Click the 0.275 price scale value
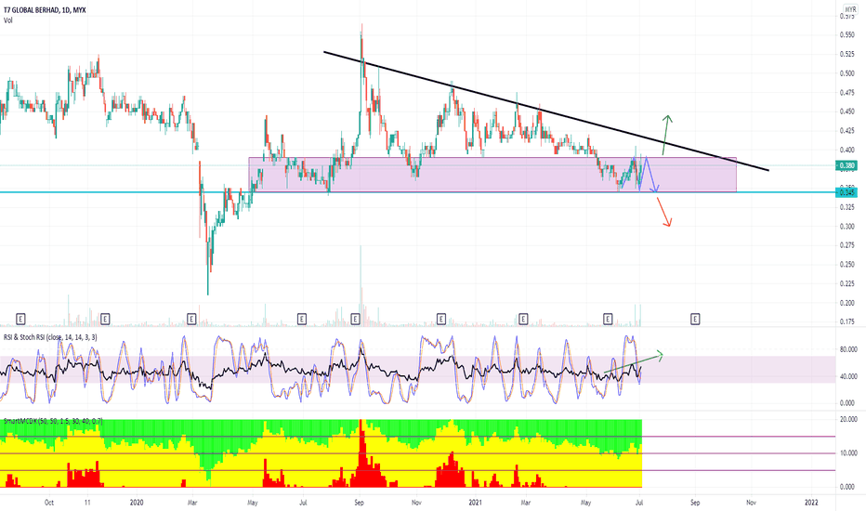 [847, 245]
